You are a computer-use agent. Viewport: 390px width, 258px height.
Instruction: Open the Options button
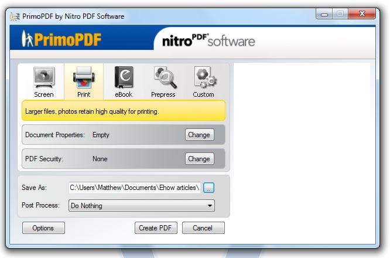pos(43,228)
